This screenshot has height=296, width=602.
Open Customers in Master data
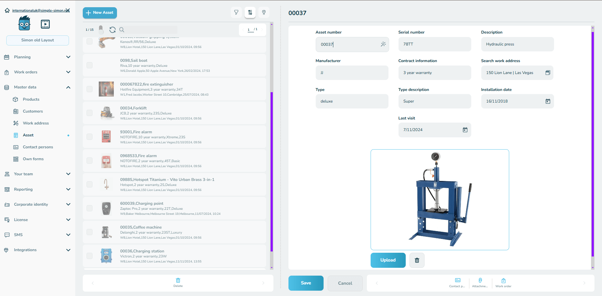pos(33,111)
